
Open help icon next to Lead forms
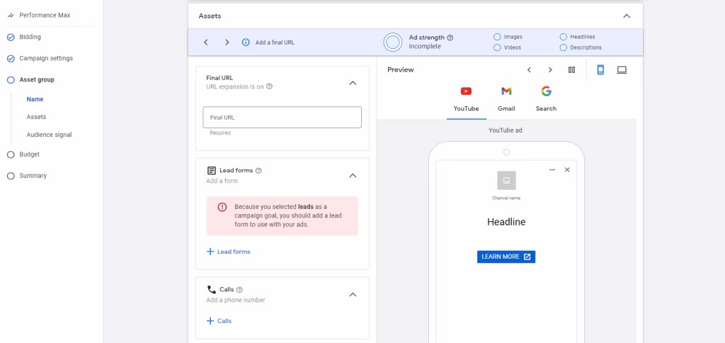coord(258,170)
